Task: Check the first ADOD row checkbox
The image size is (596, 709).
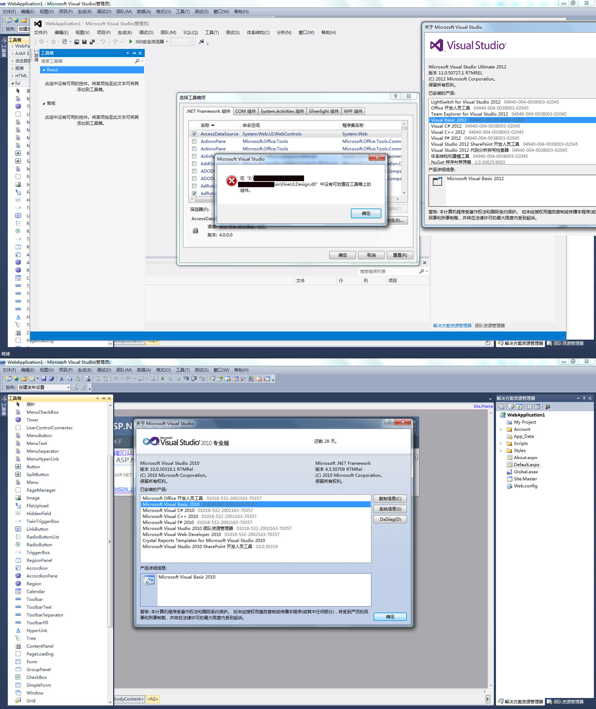Action: click(194, 171)
